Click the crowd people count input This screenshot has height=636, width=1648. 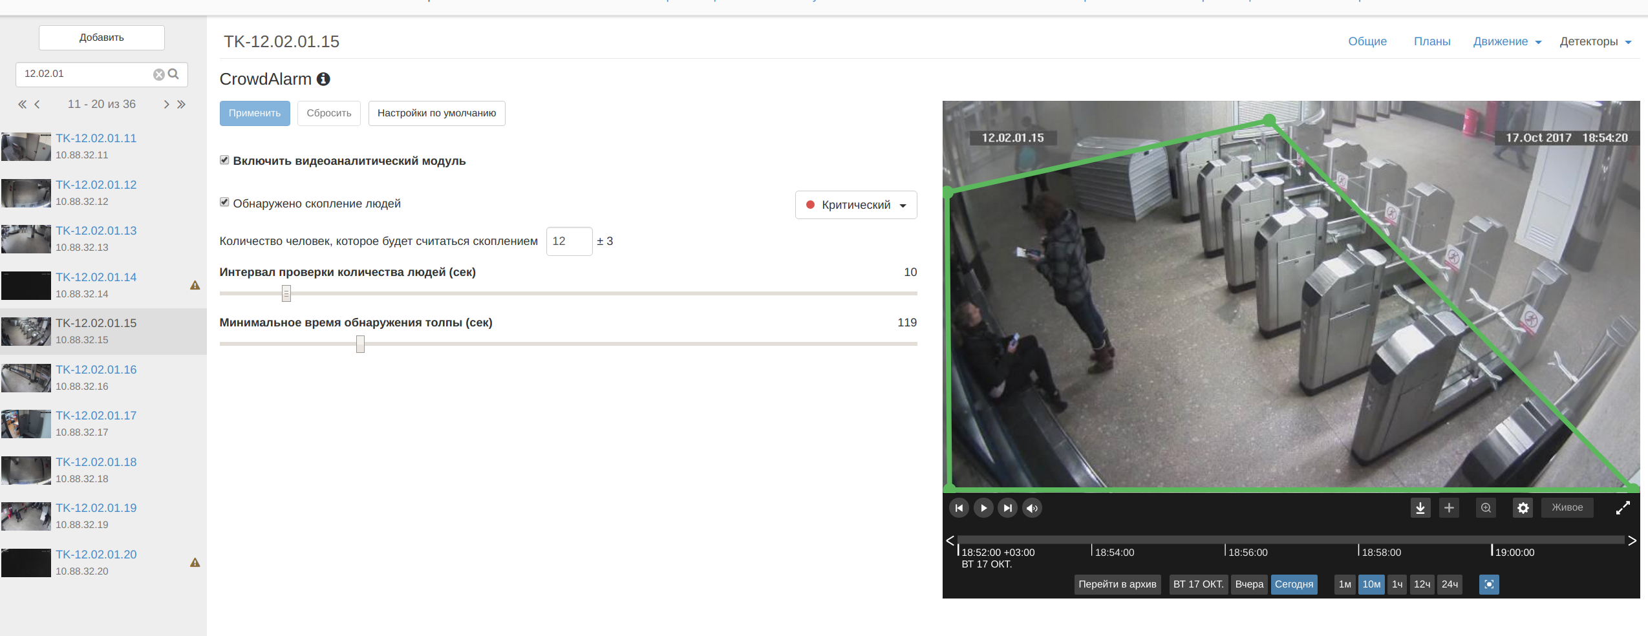[x=569, y=241]
